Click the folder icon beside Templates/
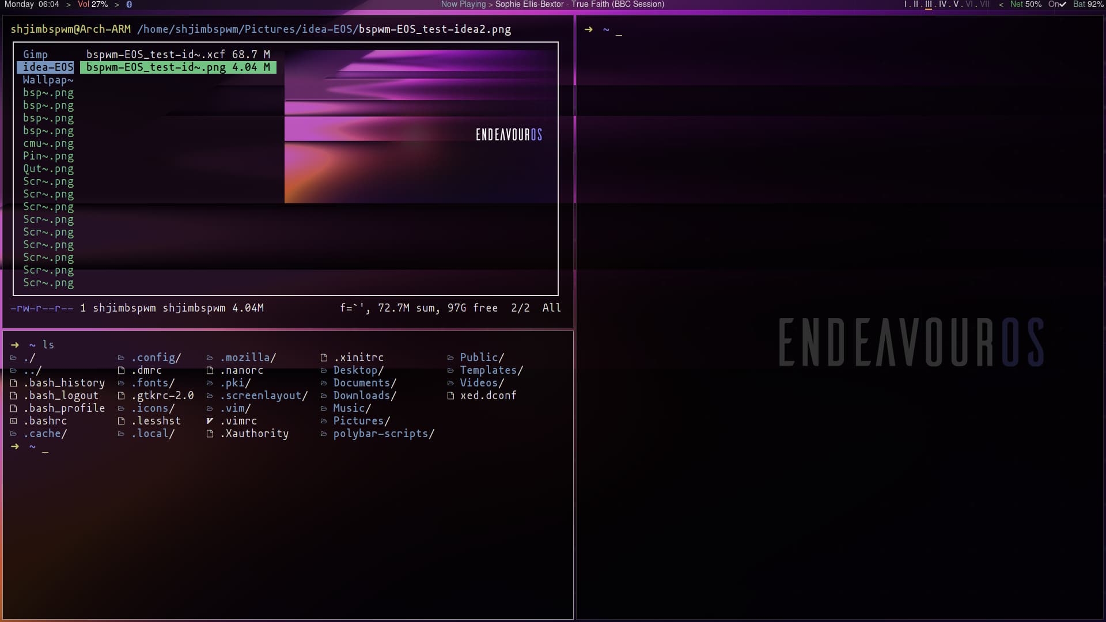Screen dimensions: 1106x622 450,370
